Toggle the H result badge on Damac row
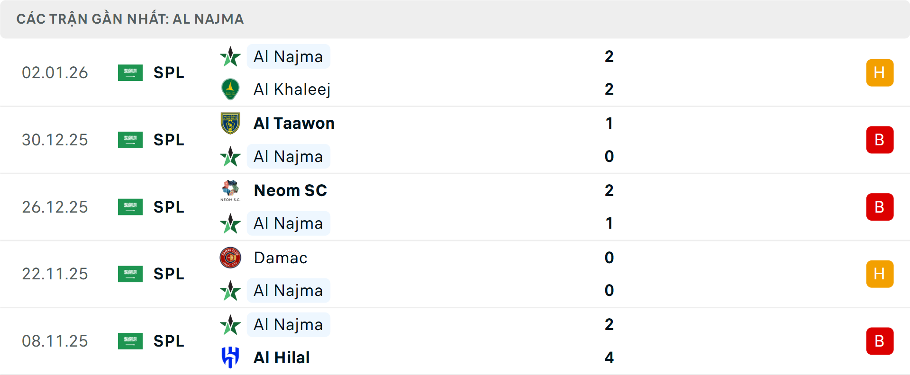Viewport: 910px width, 375px height. [x=880, y=274]
